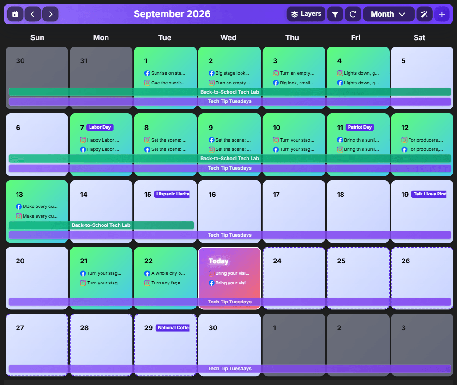Click the magic wand AI button
457x385 pixels.
click(x=424, y=14)
